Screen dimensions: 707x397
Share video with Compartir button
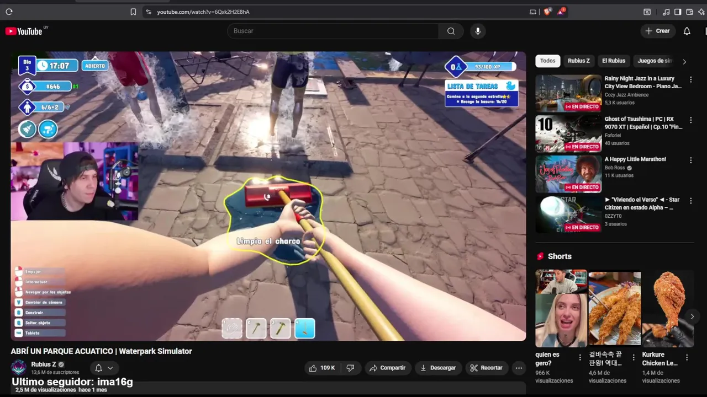[387, 368]
